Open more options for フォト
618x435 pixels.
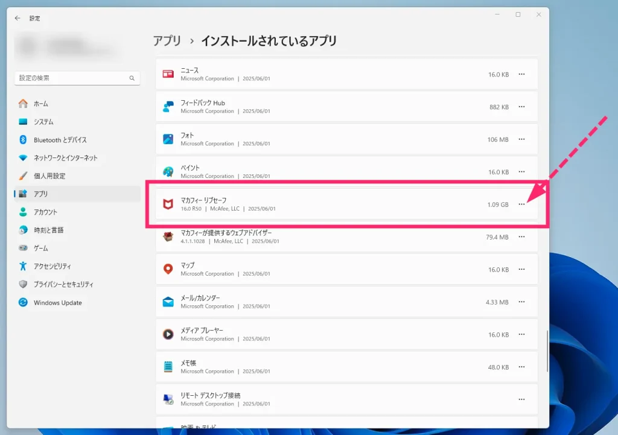click(522, 139)
